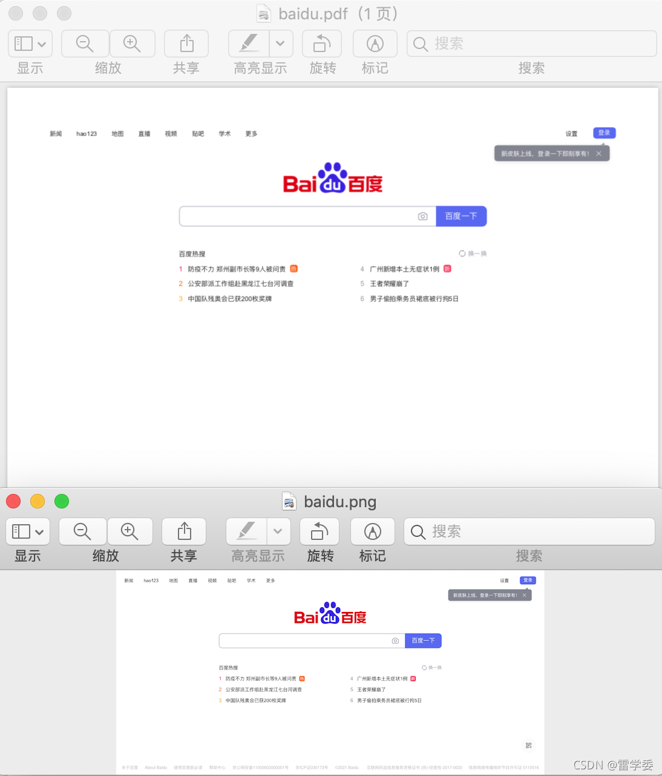Open the highlight color dropdown in baidu.png toolbar
Image resolution: width=662 pixels, height=776 pixels.
(x=278, y=531)
